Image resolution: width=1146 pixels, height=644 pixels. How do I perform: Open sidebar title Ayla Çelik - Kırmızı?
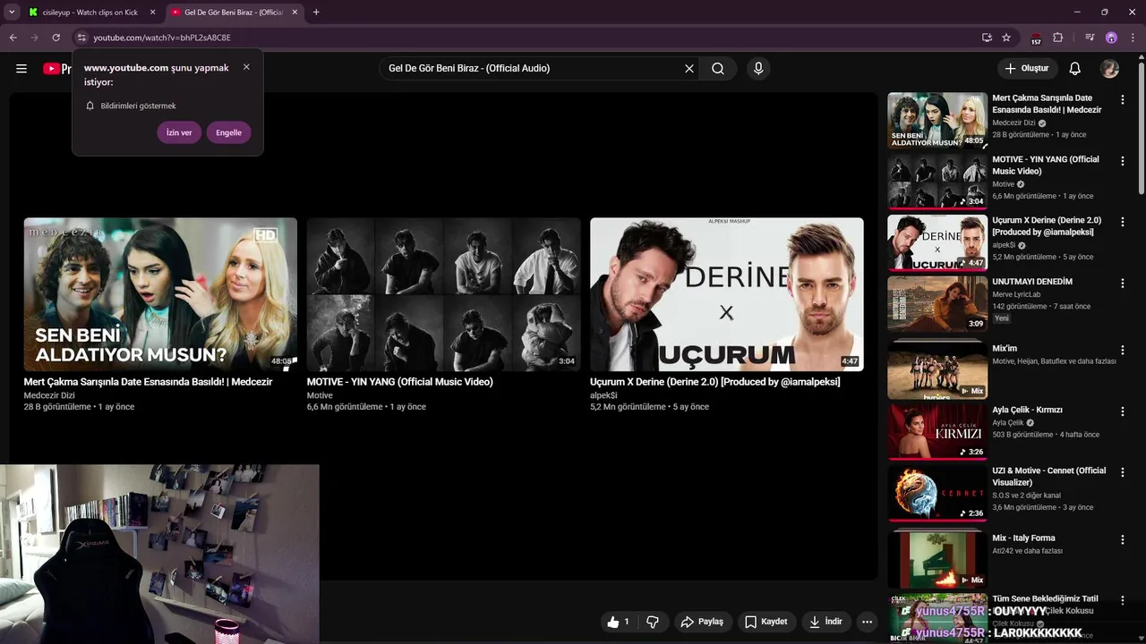click(1027, 410)
